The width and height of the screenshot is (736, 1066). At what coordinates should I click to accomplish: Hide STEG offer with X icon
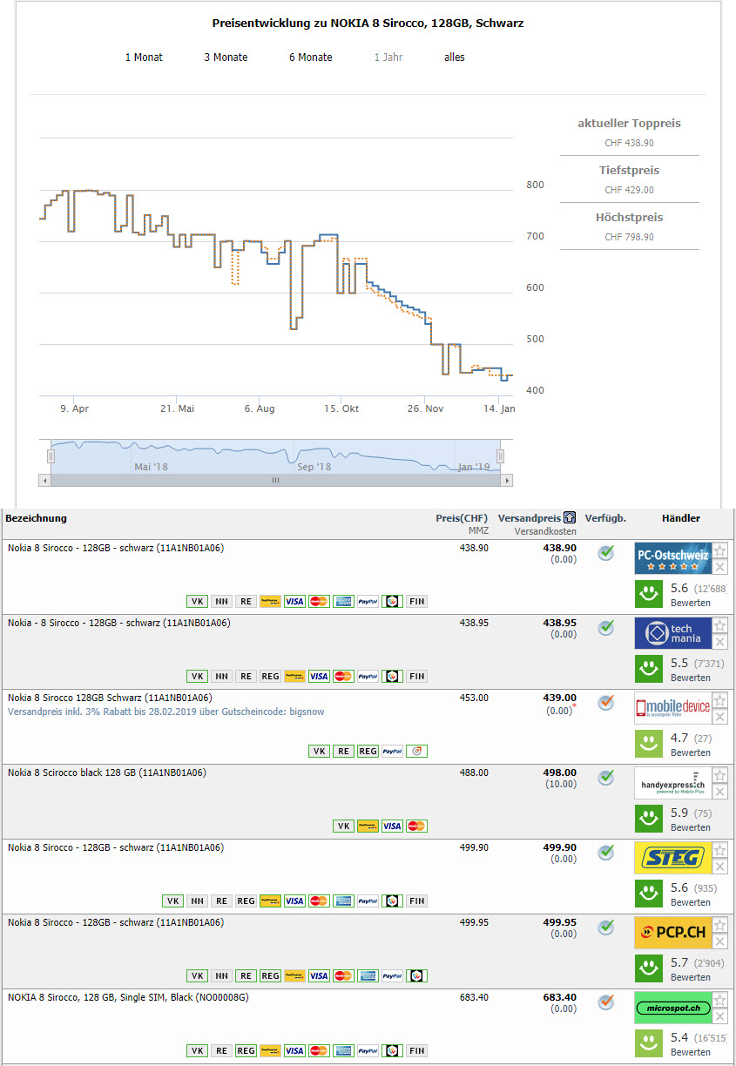[720, 867]
